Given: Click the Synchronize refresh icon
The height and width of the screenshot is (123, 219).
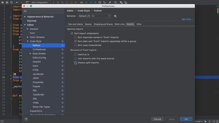Looking at the screenshot, I should tap(11, 2).
